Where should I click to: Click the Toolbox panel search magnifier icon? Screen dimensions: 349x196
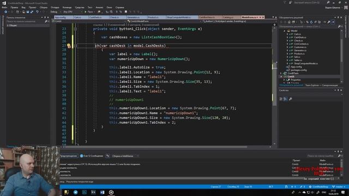click(46, 21)
